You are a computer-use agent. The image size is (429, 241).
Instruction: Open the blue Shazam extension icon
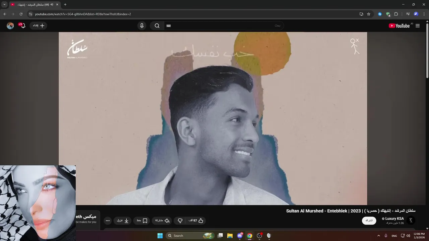click(x=380, y=14)
